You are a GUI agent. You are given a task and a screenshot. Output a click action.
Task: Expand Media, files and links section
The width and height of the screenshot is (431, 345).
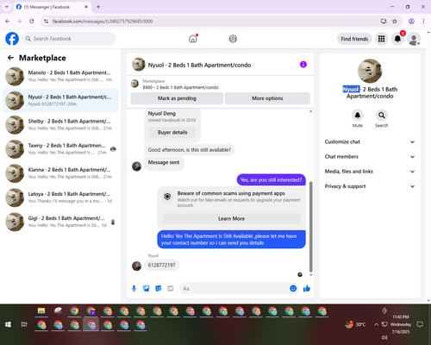(x=370, y=172)
